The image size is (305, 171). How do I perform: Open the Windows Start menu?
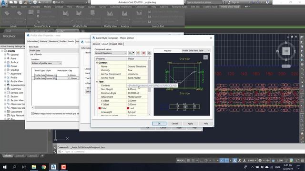coord(4,167)
